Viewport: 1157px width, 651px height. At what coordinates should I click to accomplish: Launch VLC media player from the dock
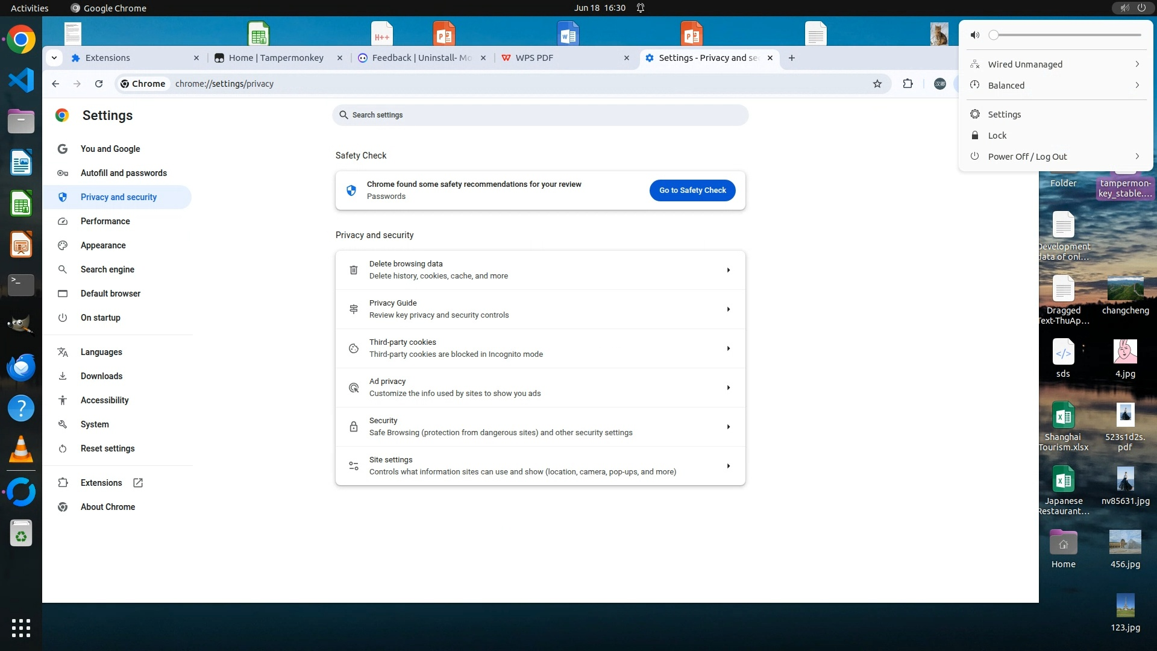point(21,450)
